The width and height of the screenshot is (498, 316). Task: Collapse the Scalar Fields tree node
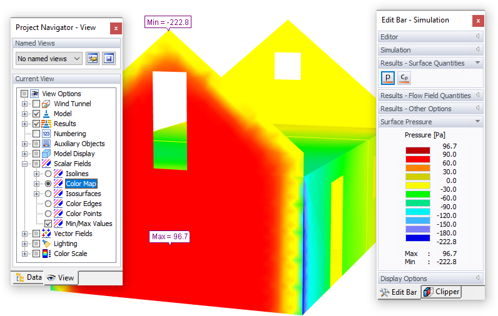[x=24, y=164]
